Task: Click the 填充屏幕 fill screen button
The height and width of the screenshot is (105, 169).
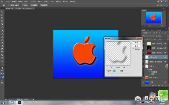Action: point(44,5)
